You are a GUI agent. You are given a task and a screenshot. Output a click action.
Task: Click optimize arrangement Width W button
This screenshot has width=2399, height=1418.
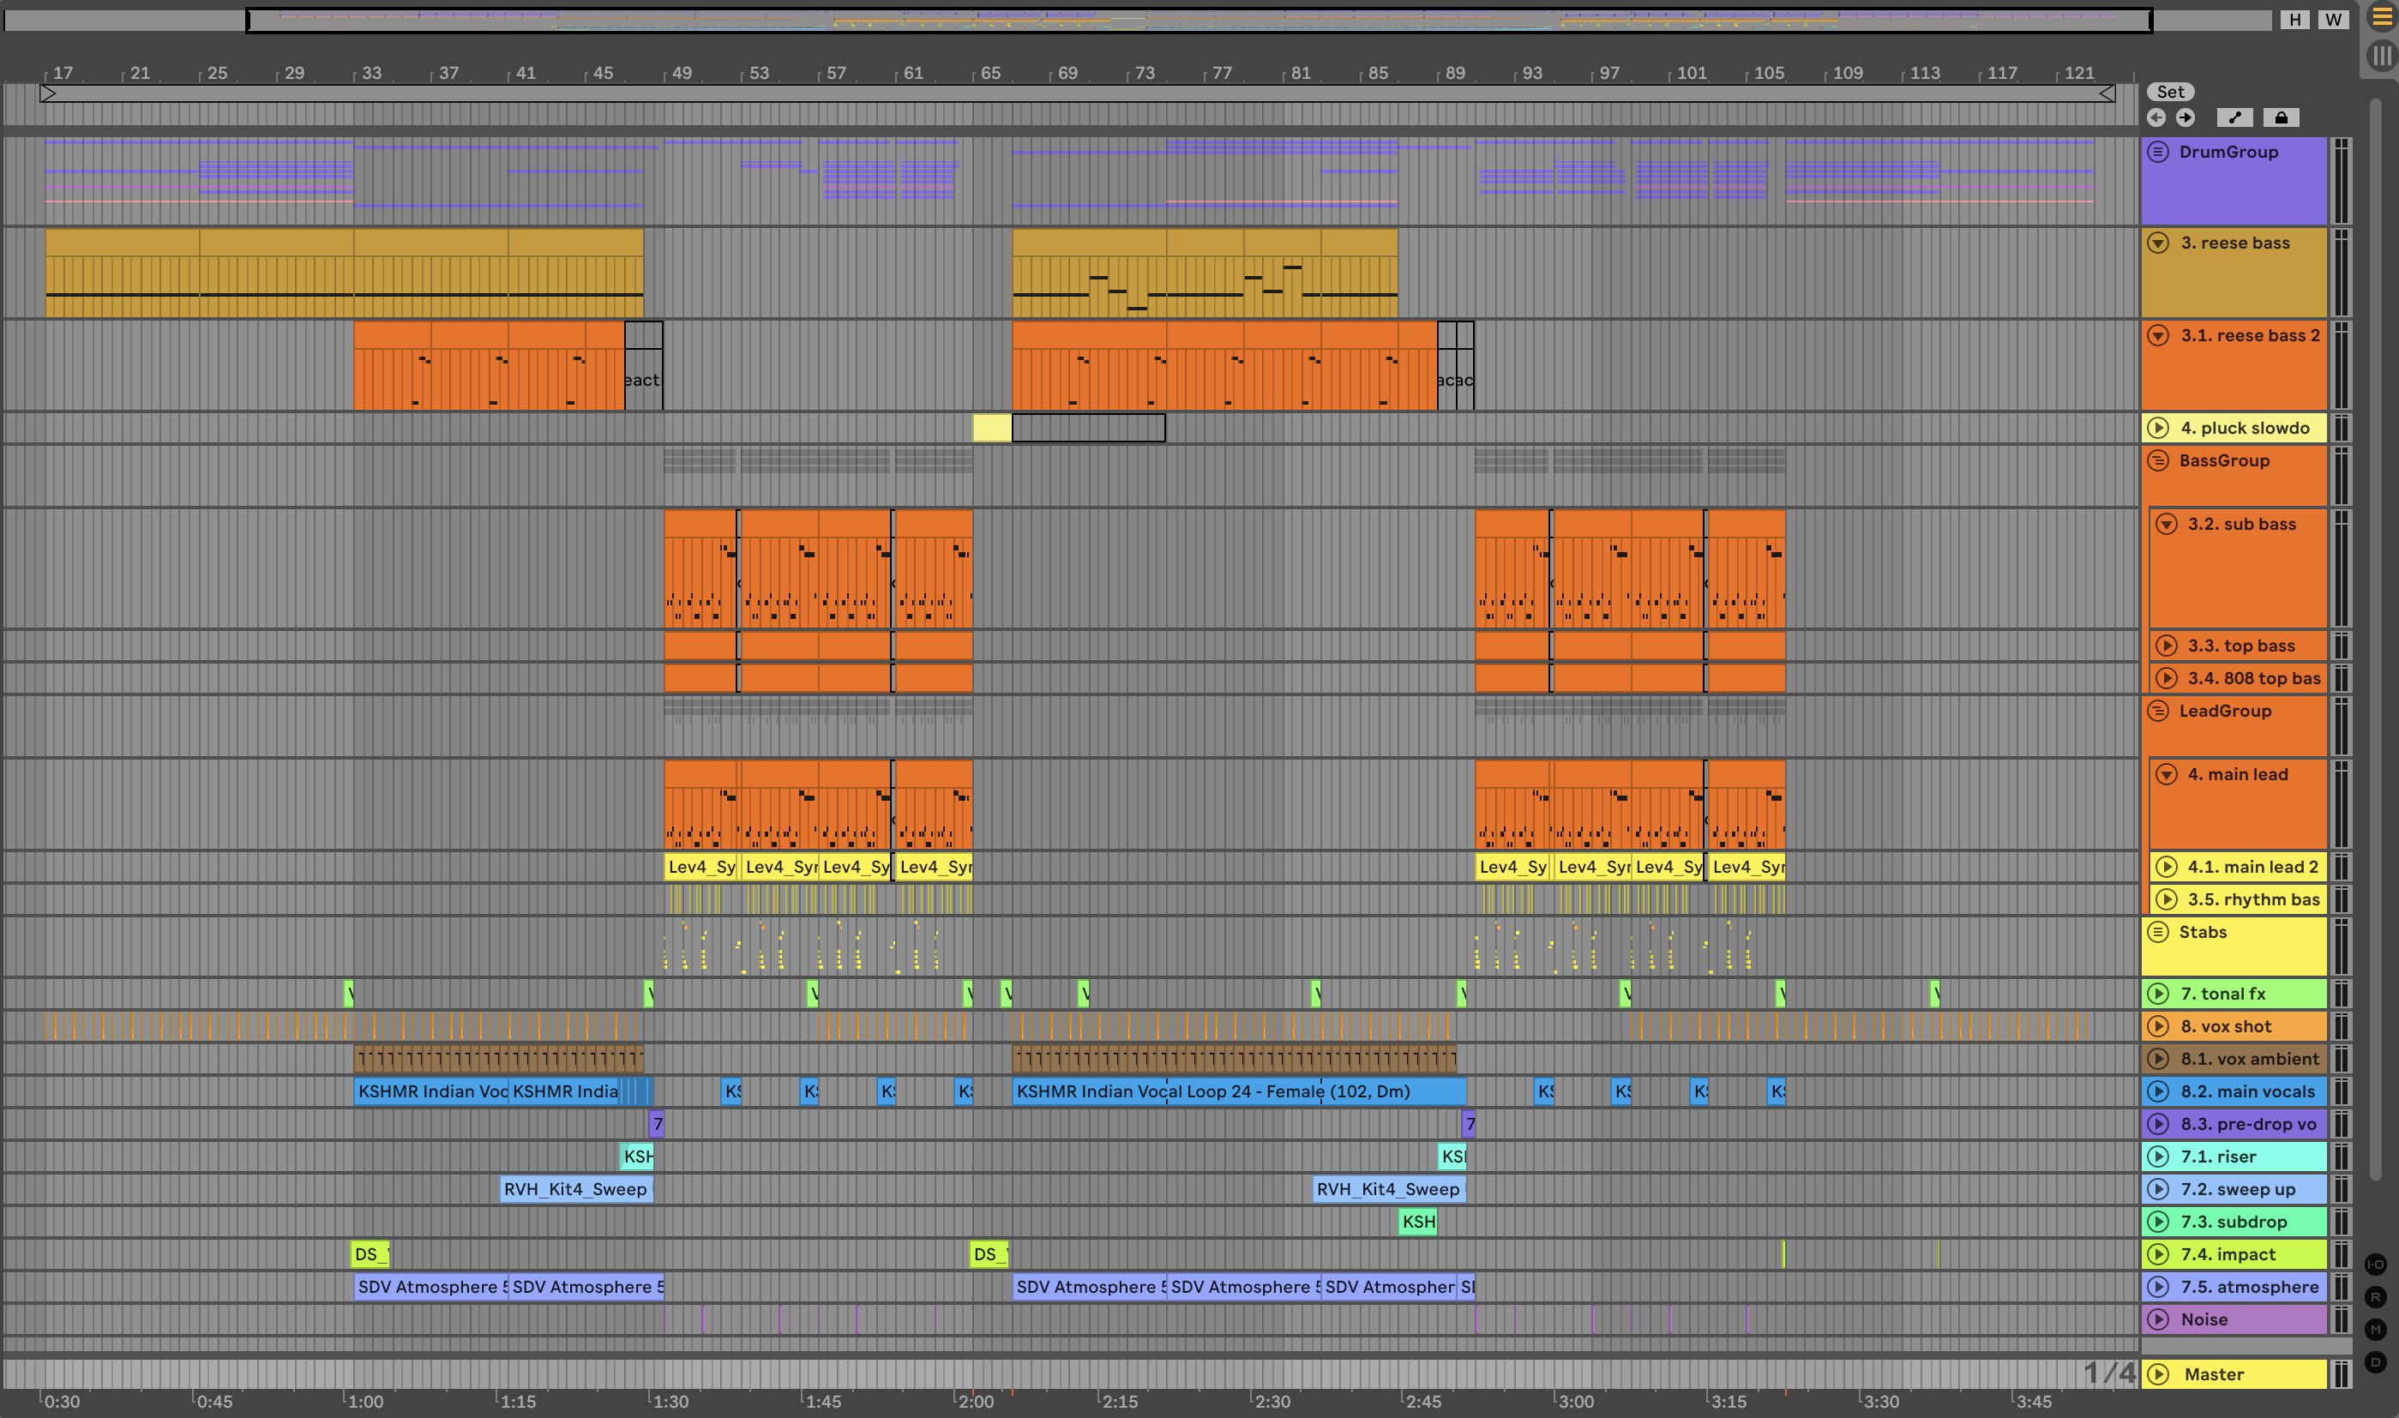click(x=2333, y=19)
